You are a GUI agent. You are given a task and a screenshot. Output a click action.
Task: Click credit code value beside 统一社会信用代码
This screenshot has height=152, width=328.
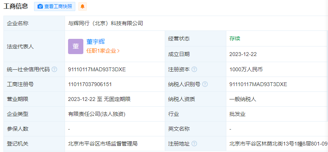coord(97,69)
